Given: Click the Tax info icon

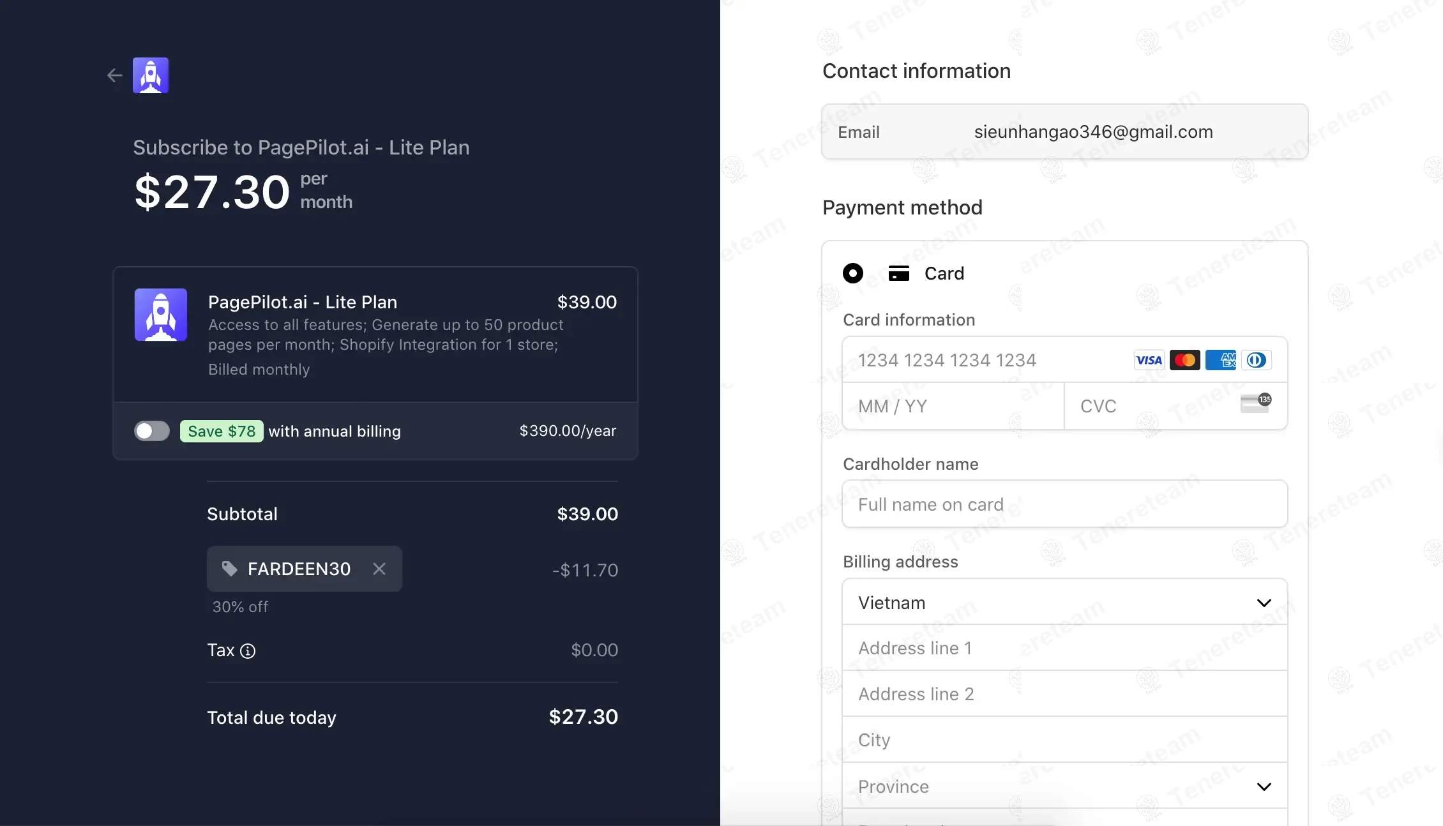Looking at the screenshot, I should click(248, 650).
